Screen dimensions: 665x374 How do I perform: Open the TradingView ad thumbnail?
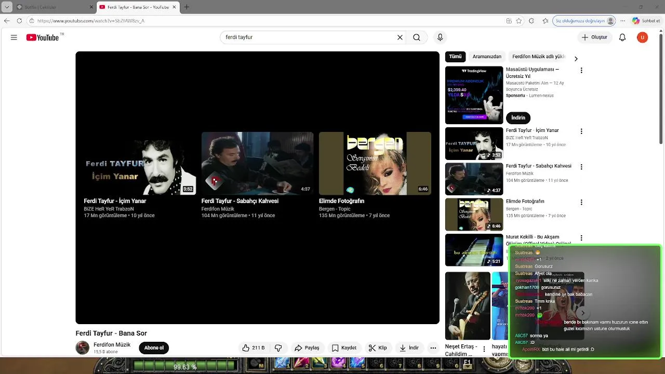click(474, 95)
